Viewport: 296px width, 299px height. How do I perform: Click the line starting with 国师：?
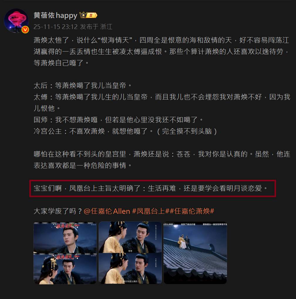coord(118,120)
